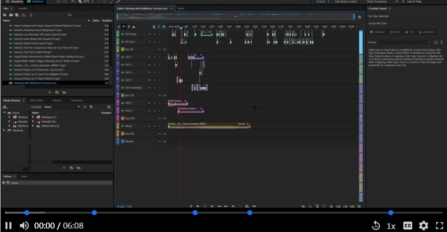Show the fx effects track controls
The image size is (447, 232).
[x=124, y=26]
